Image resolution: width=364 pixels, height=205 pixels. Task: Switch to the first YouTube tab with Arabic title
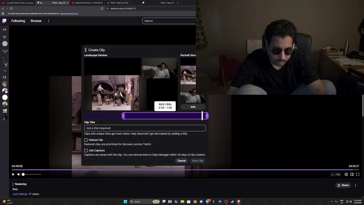[18, 3]
